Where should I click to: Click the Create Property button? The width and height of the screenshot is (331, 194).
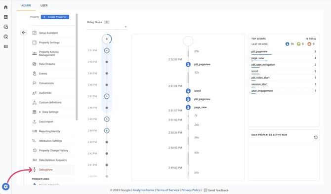(x=55, y=17)
